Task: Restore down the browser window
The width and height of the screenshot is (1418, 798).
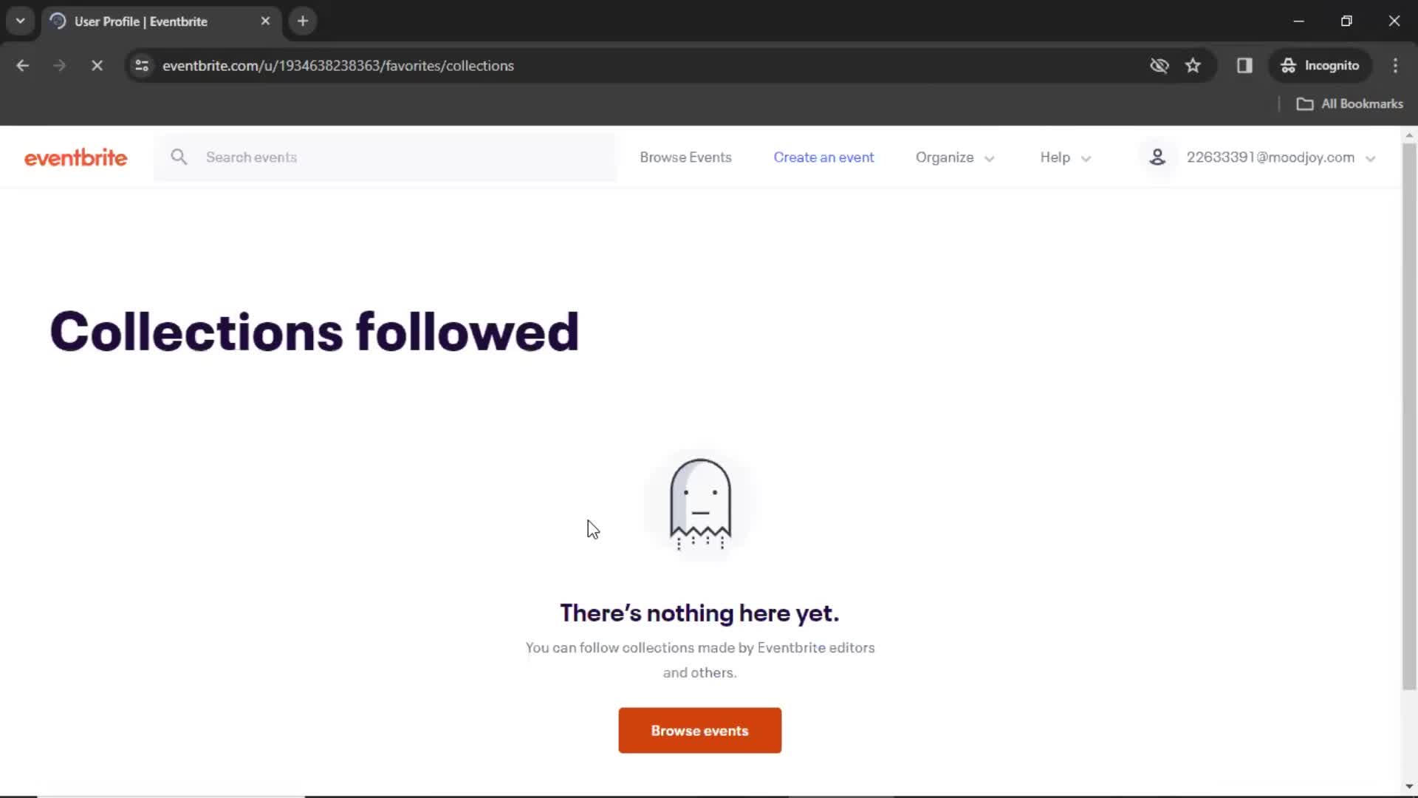Action: [x=1346, y=21]
